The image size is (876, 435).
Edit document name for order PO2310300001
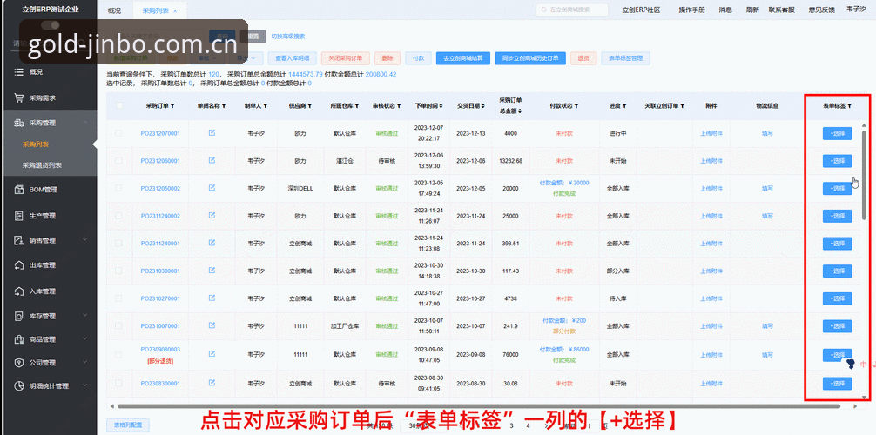point(212,271)
